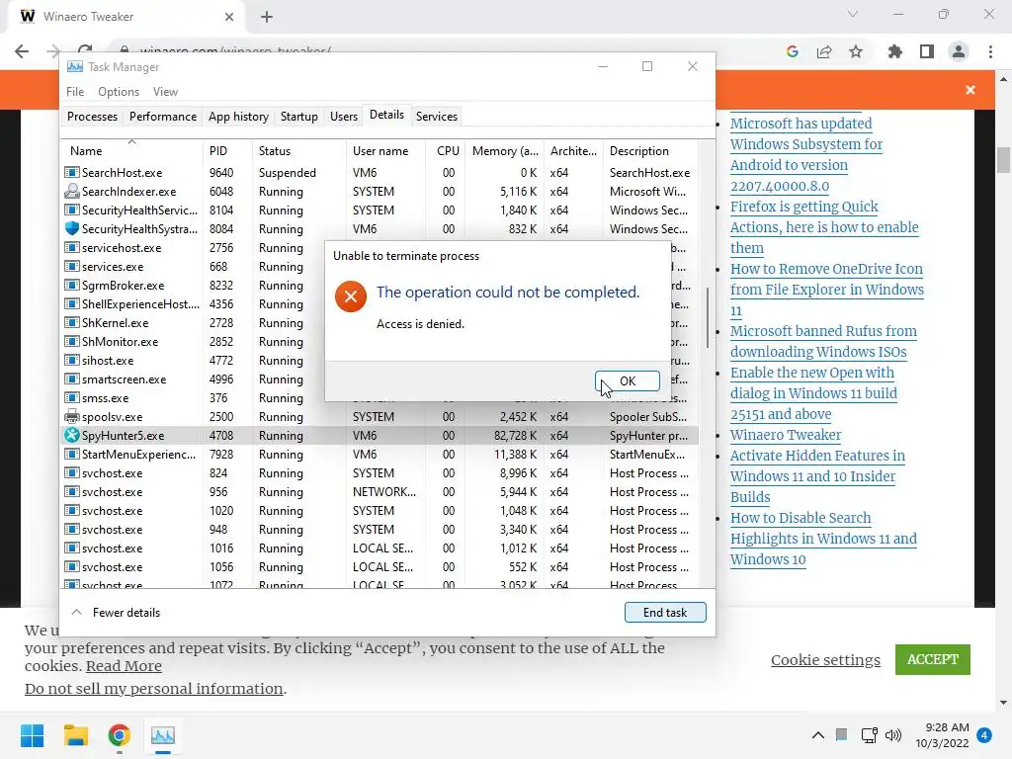Open Chrome three-dot menu
Screen dimensions: 1012x759
point(990,51)
